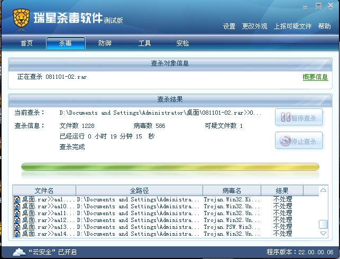
Task: Minimize the Rising antivirus window
Action: click(x=305, y=6)
